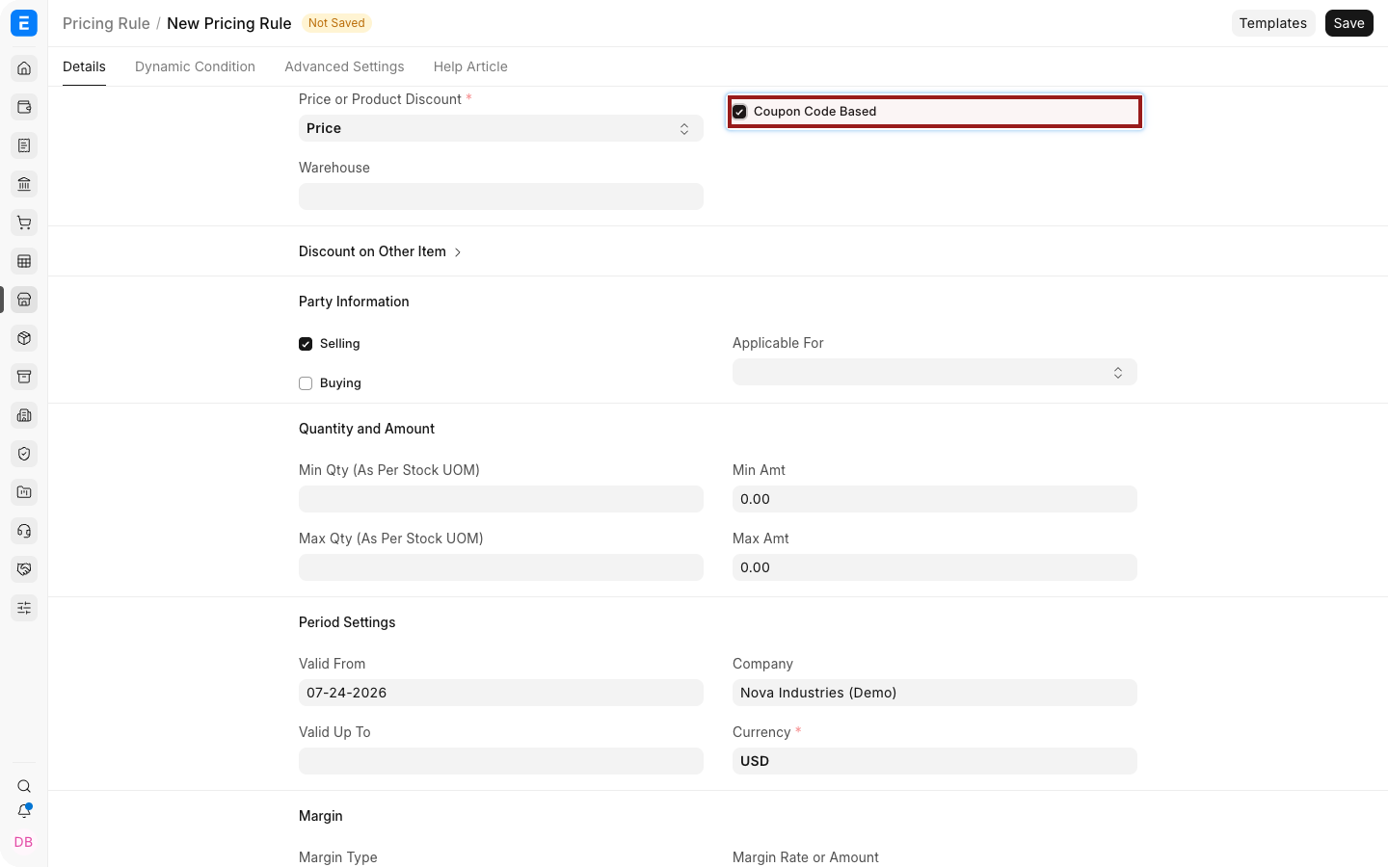Edit the Company field Nova Industries
1388x867 pixels.
(x=935, y=693)
